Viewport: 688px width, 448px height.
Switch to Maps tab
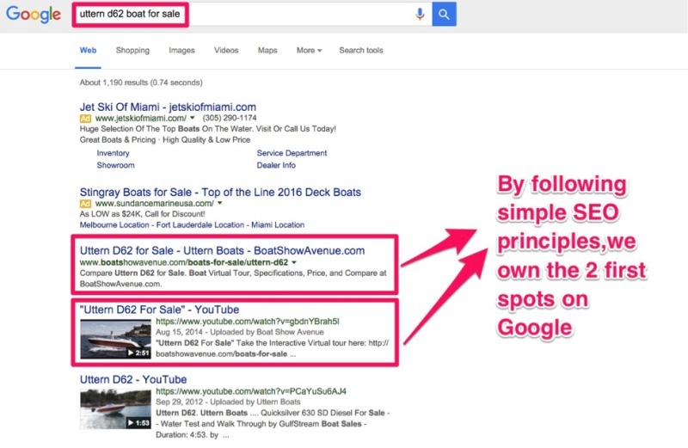coord(267,50)
